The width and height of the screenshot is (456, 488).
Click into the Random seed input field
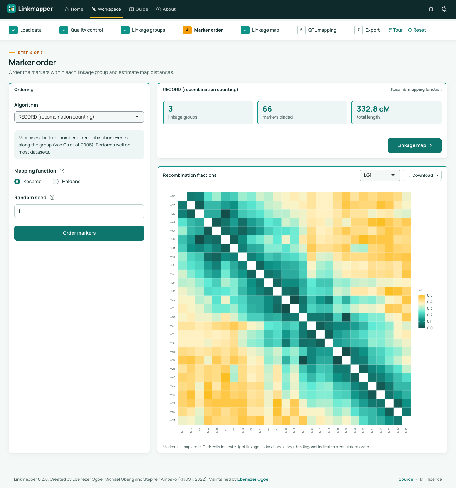[x=79, y=211]
